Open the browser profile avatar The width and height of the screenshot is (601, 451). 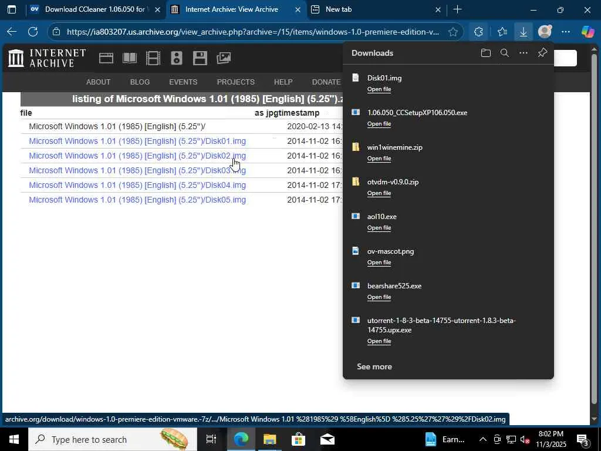545,32
